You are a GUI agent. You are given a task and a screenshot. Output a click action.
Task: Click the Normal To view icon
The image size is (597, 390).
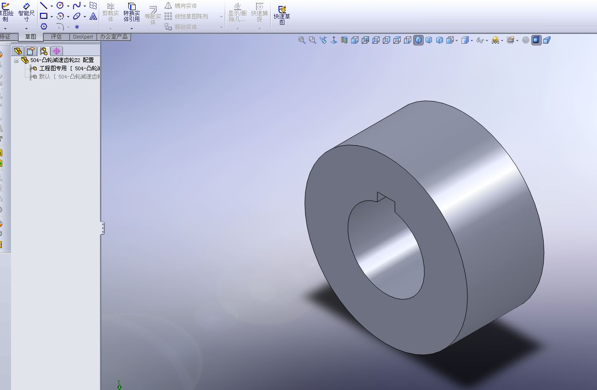click(x=334, y=40)
